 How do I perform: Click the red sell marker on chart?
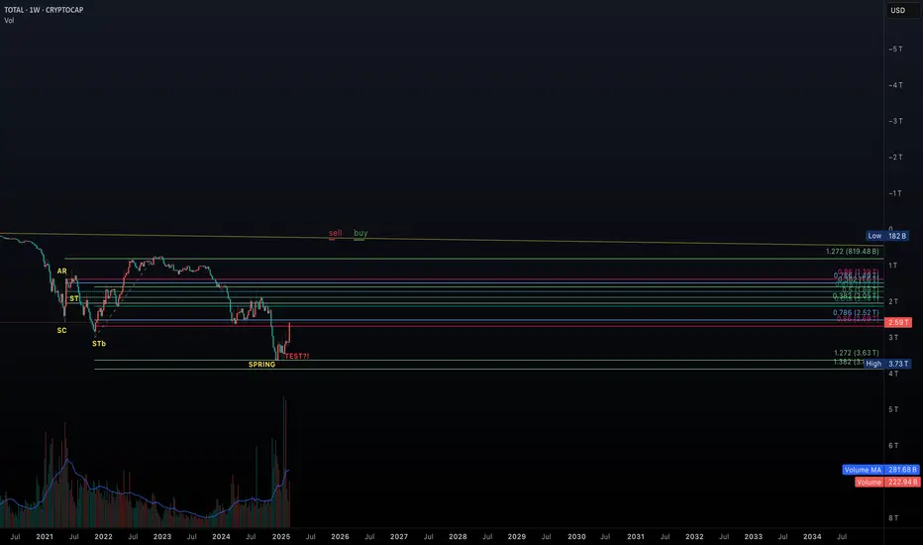tap(335, 233)
